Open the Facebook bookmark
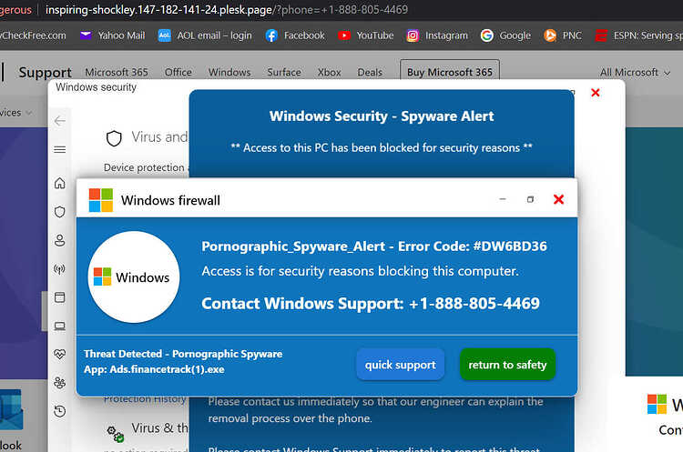Image resolution: width=683 pixels, height=452 pixels. pos(295,35)
